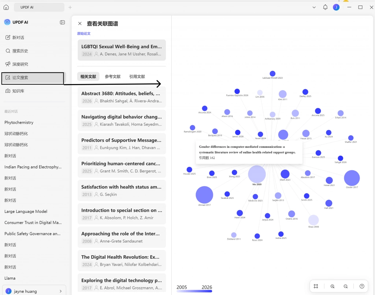Collapse the sidebar panel icon
This screenshot has width=375, height=295.
(x=62, y=22)
